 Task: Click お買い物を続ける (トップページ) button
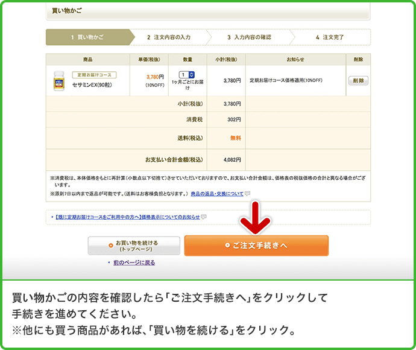(x=134, y=246)
